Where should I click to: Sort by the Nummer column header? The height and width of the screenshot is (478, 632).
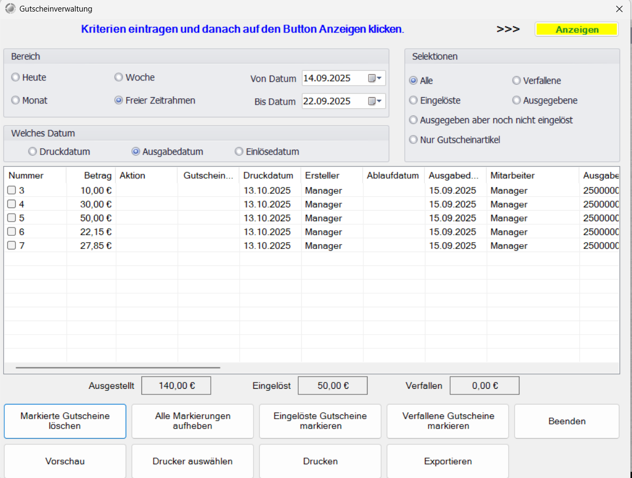click(35, 175)
